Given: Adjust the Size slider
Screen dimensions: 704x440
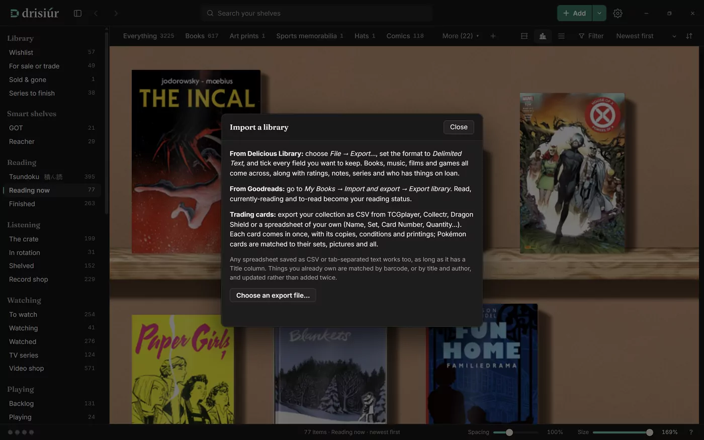Looking at the screenshot, I should pos(623,432).
